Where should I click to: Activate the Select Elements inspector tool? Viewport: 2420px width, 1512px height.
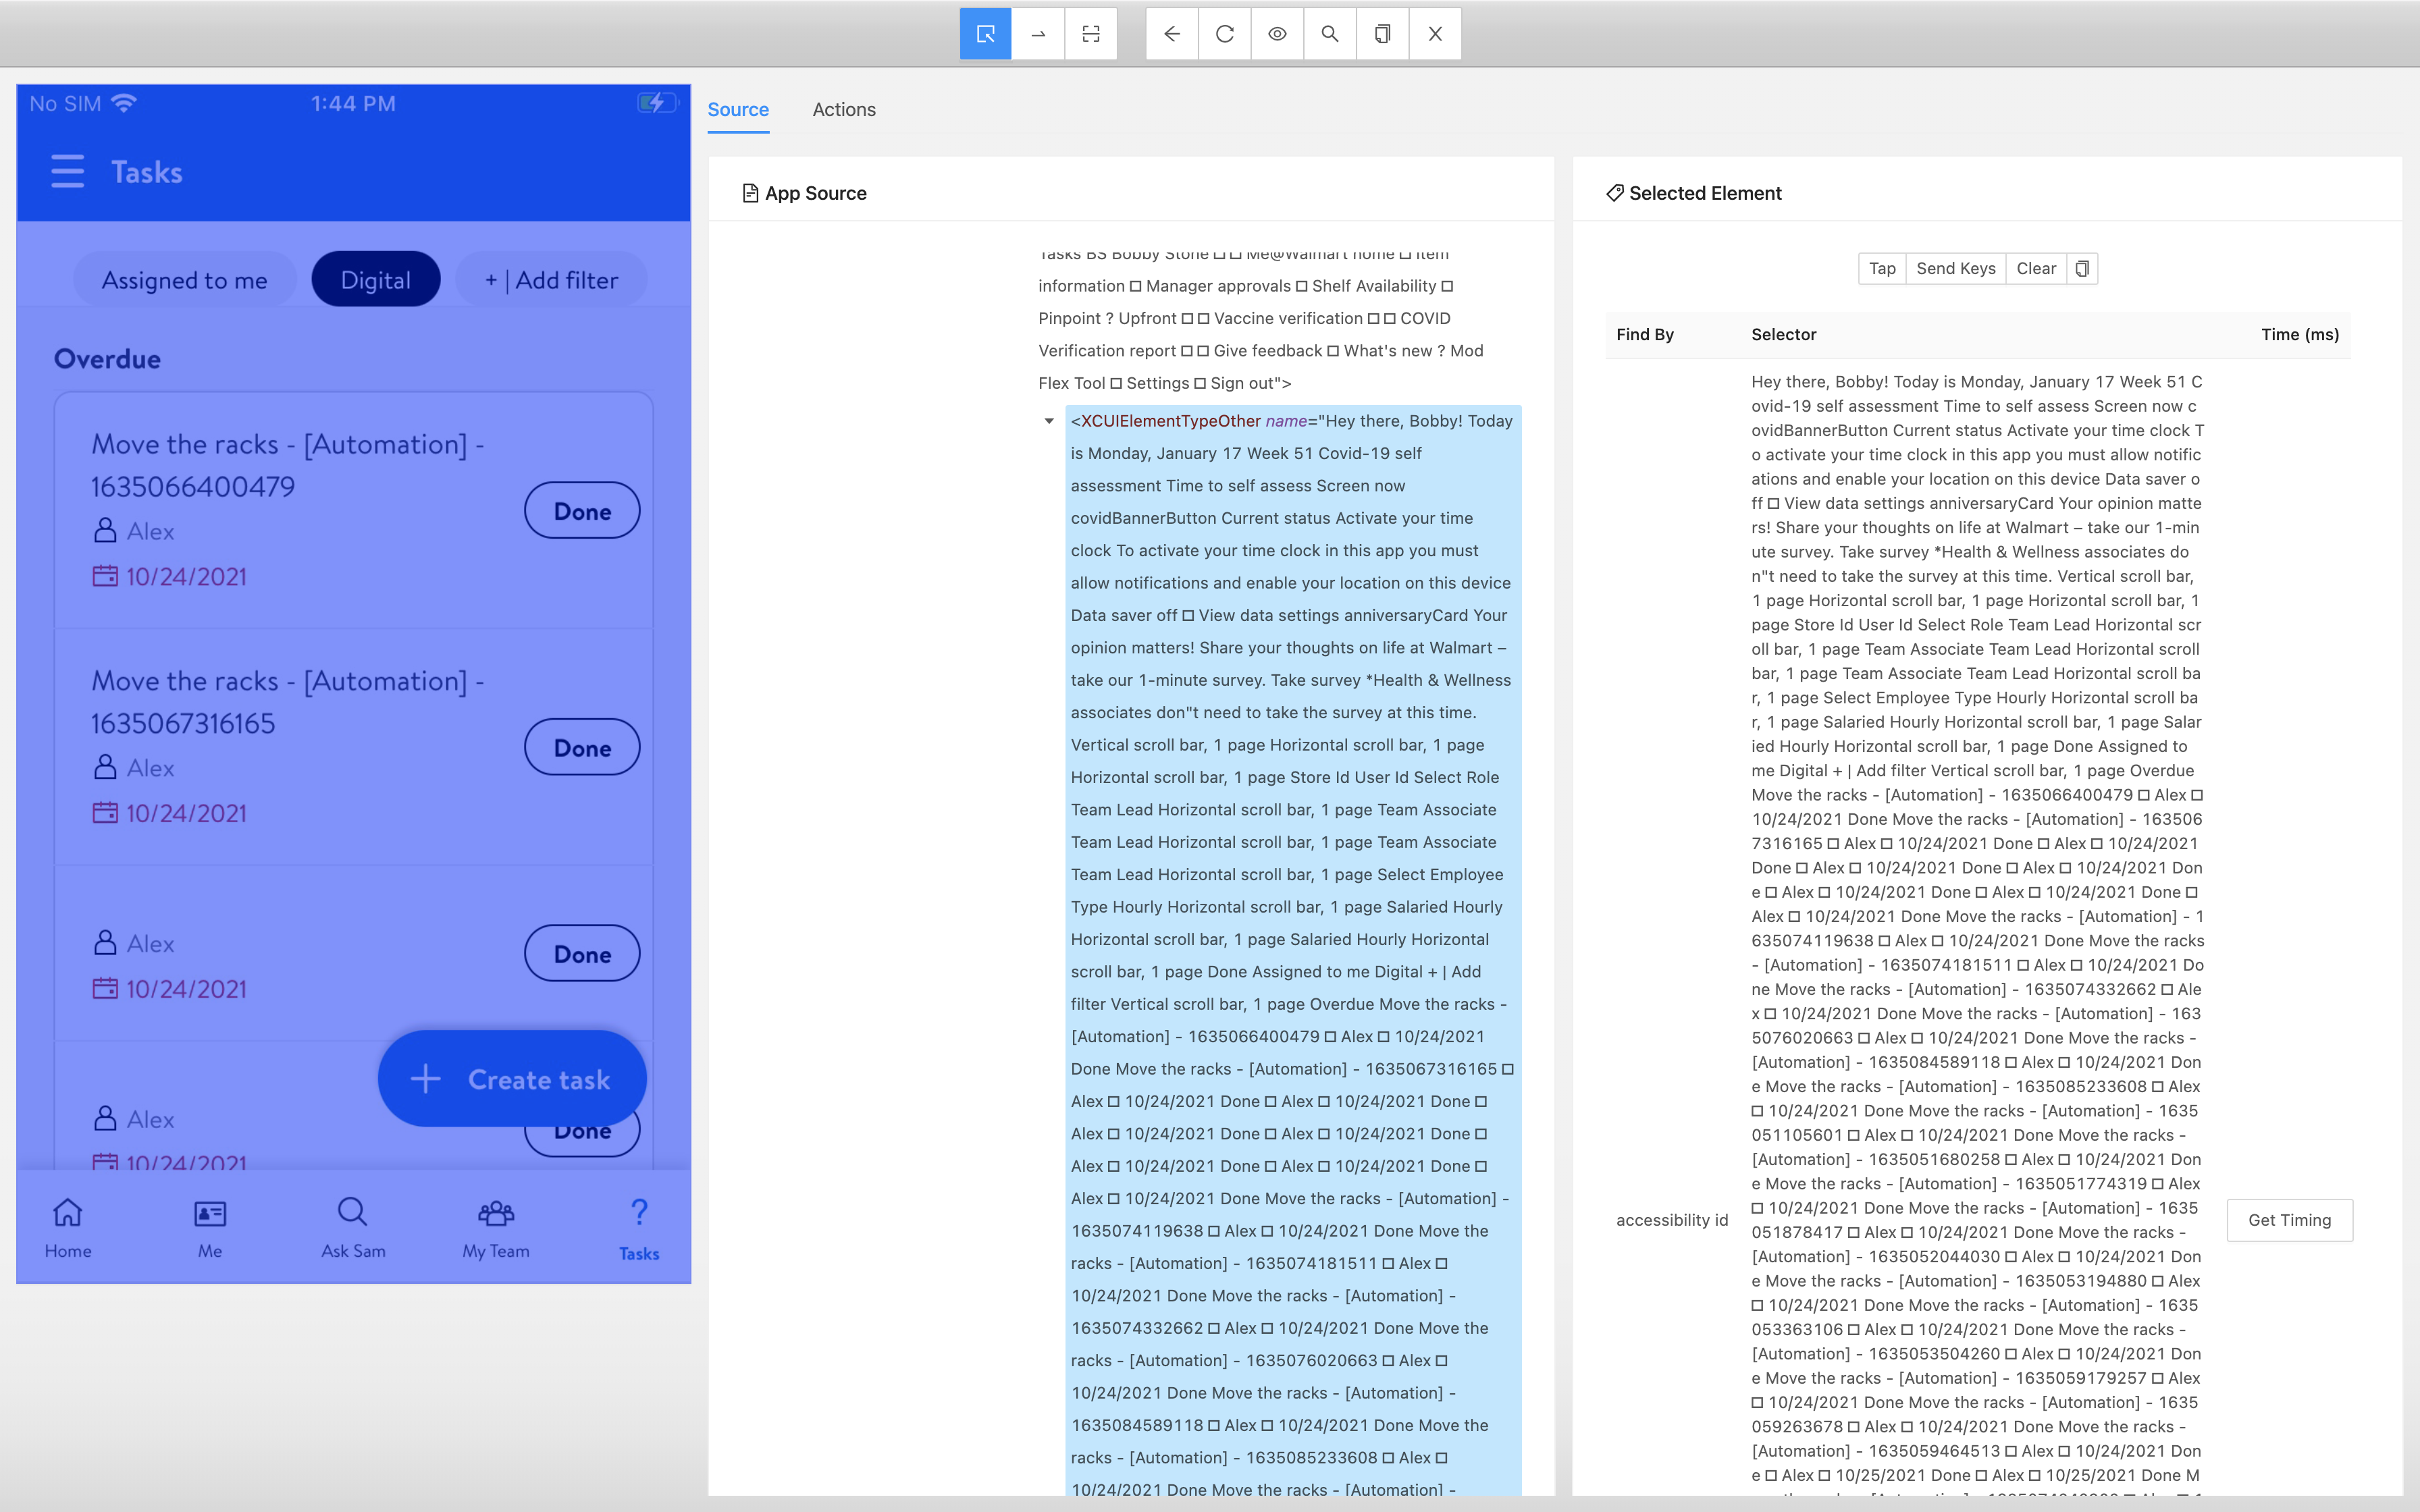click(x=985, y=34)
